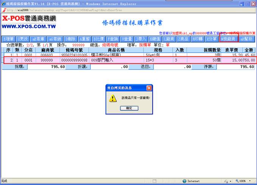Click the 商品名稱 column header
This screenshot has width=257, height=185.
click(117, 50)
